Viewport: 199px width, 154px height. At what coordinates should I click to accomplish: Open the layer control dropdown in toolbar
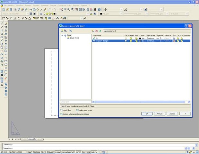click(x=88, y=14)
